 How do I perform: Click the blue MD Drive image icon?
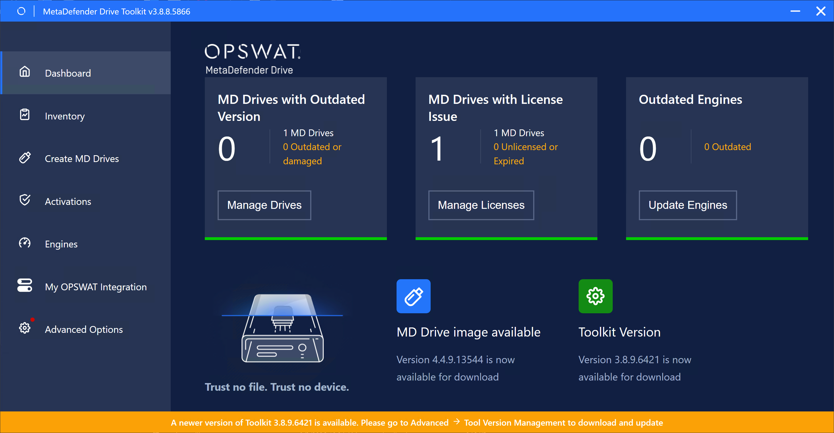tap(413, 296)
